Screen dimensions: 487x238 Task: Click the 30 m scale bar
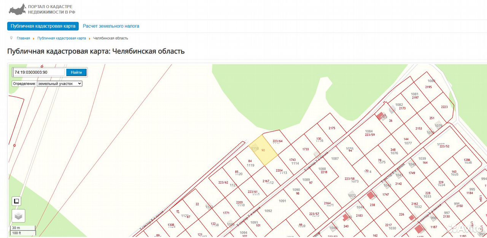[23, 228]
